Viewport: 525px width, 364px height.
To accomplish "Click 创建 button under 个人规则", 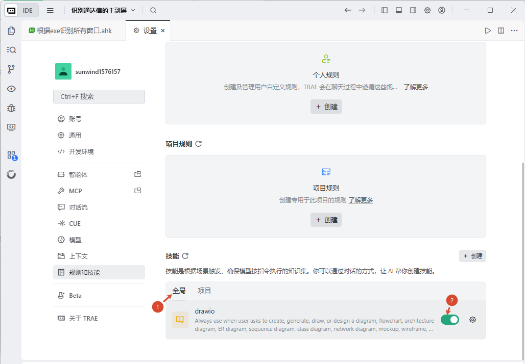I will click(326, 107).
